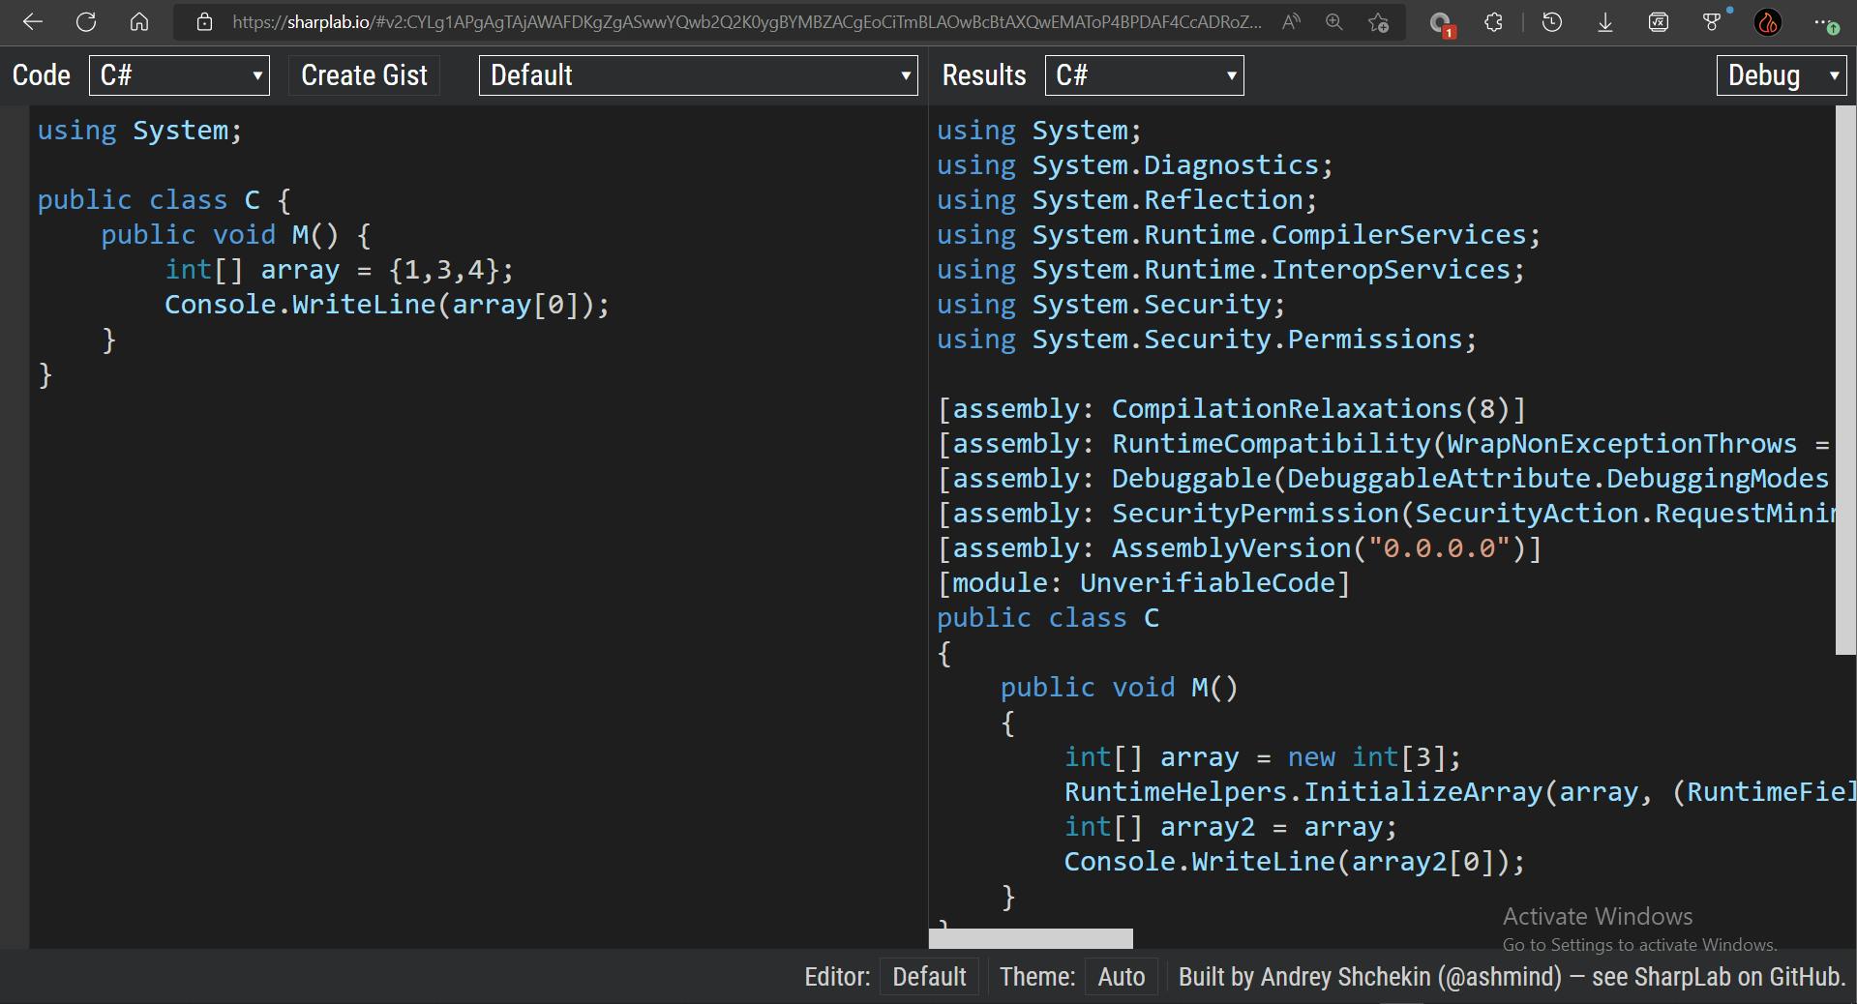
Task: Add this page to favorites
Action: click(1379, 22)
